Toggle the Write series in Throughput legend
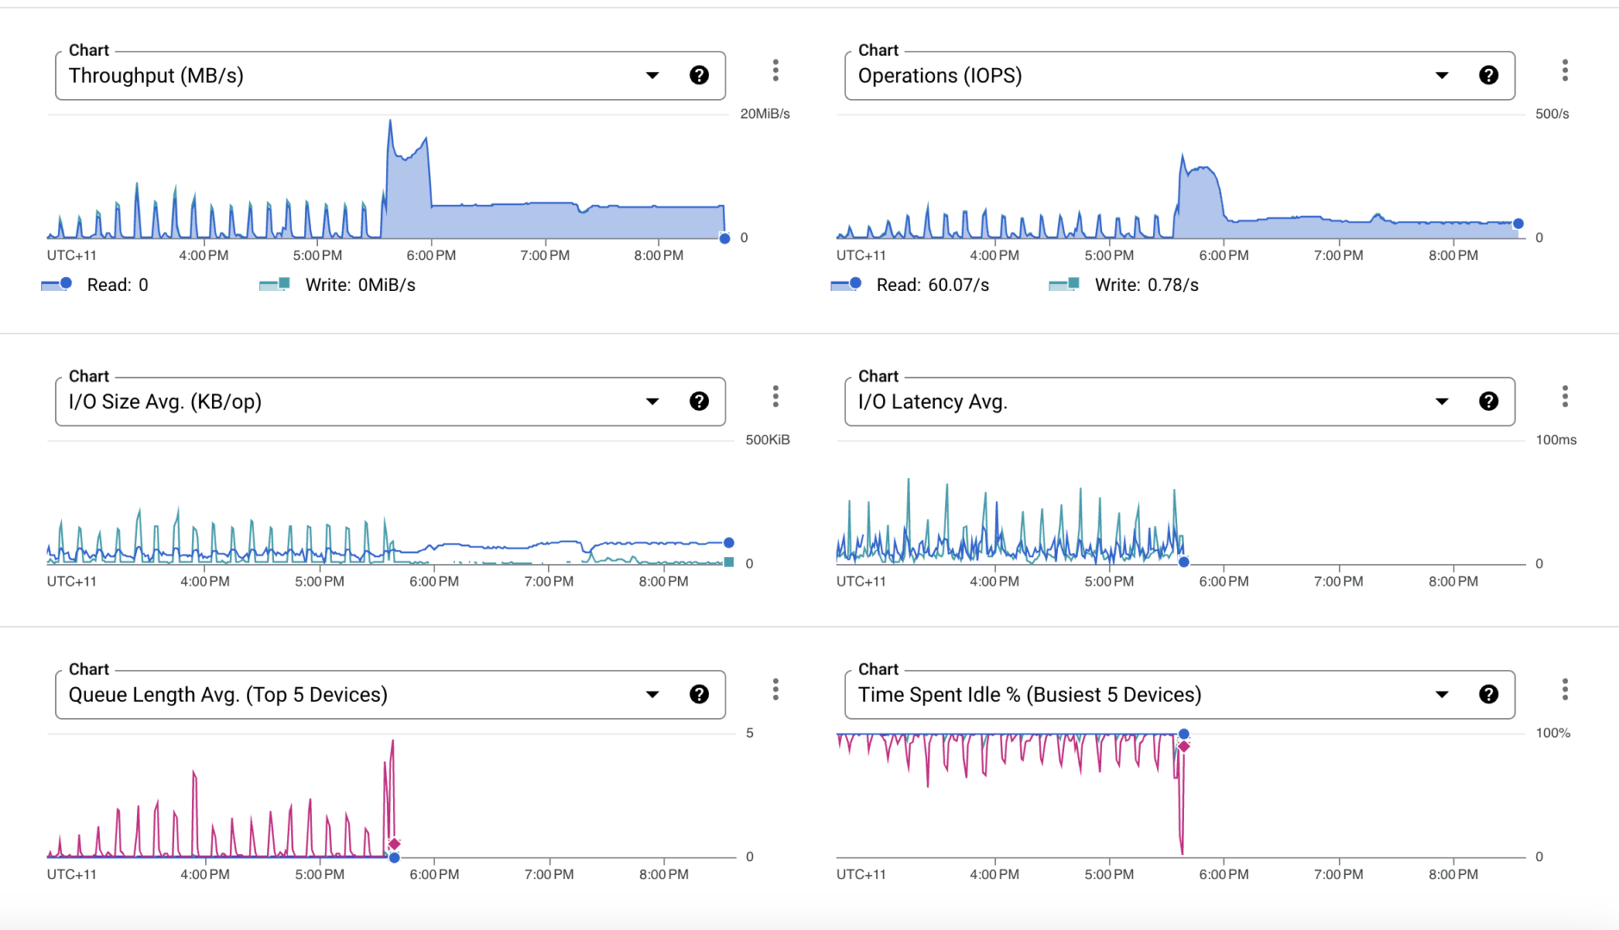 point(338,285)
